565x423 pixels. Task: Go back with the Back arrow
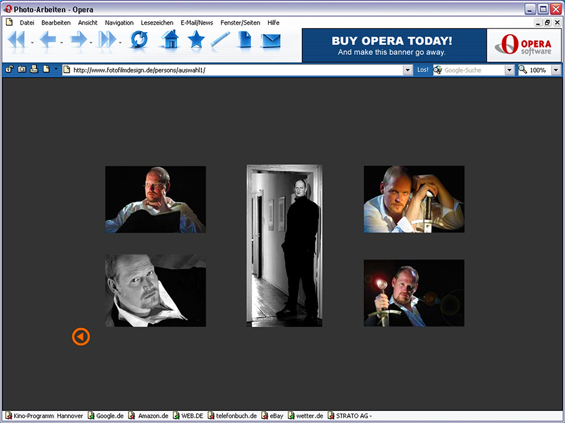point(47,39)
